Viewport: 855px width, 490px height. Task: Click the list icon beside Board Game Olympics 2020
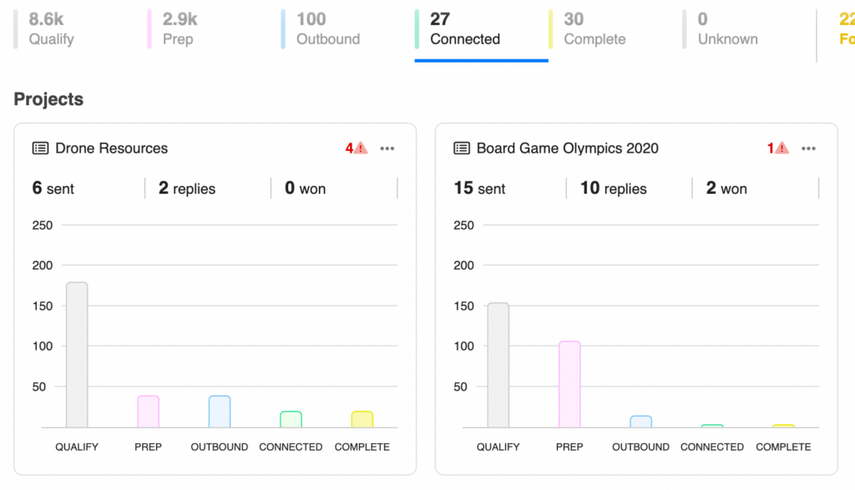(461, 148)
